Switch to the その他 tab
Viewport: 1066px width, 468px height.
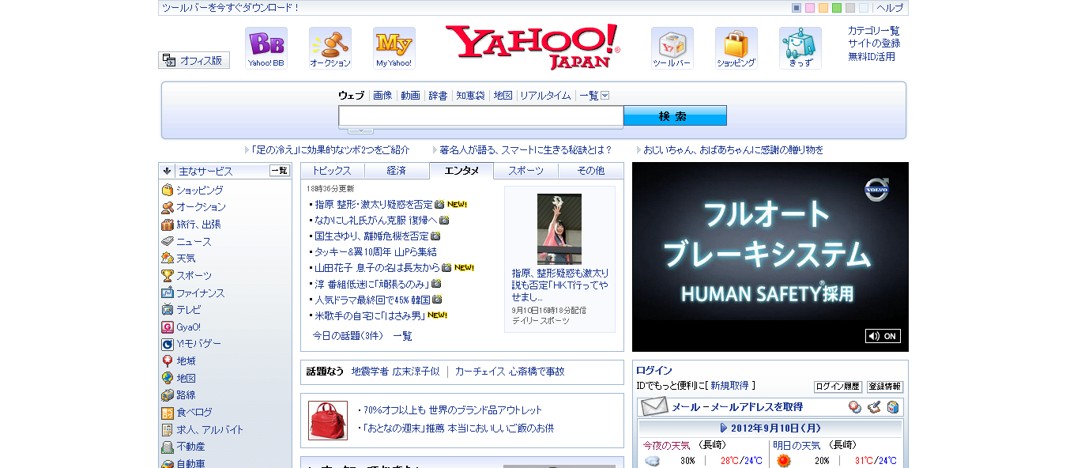click(591, 171)
